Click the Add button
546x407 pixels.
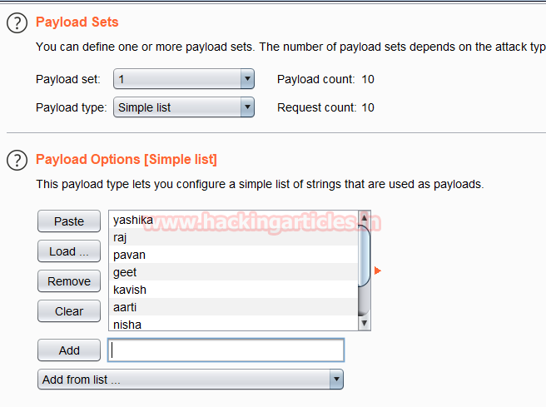click(69, 350)
